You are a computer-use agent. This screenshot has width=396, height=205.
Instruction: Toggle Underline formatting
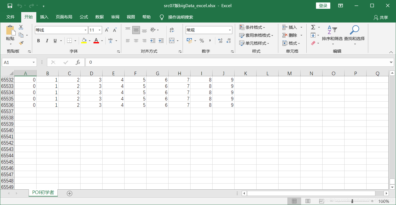(55, 41)
